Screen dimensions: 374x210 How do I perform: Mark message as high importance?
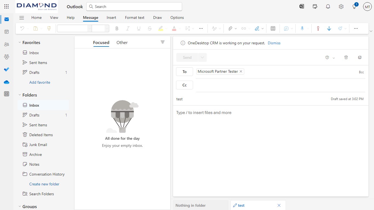tap(318, 28)
